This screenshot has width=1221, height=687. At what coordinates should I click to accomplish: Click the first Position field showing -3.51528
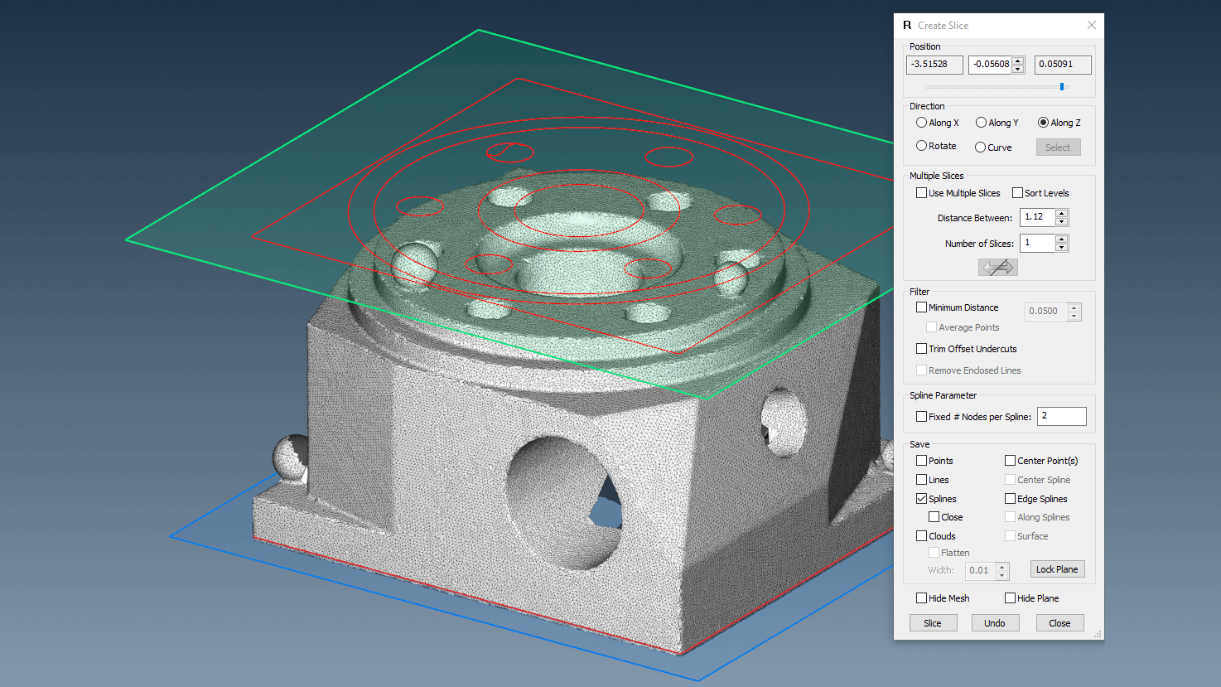[934, 65]
